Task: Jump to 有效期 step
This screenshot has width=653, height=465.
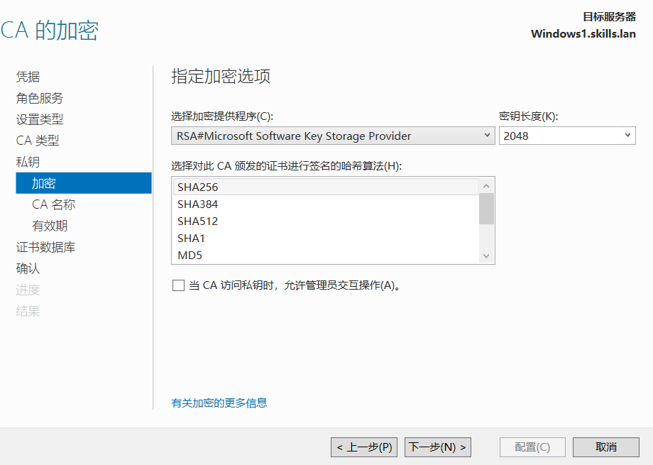Action: click(50, 226)
